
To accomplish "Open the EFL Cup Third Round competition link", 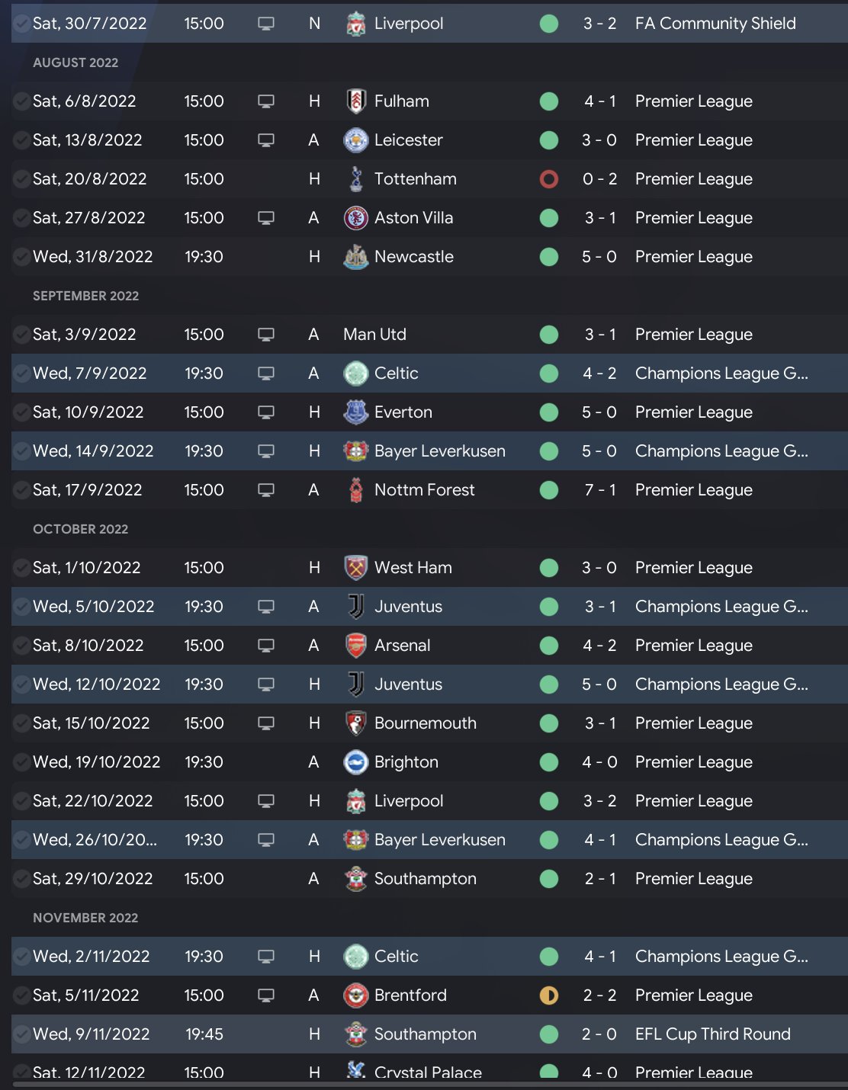I will pyautogui.click(x=712, y=1034).
